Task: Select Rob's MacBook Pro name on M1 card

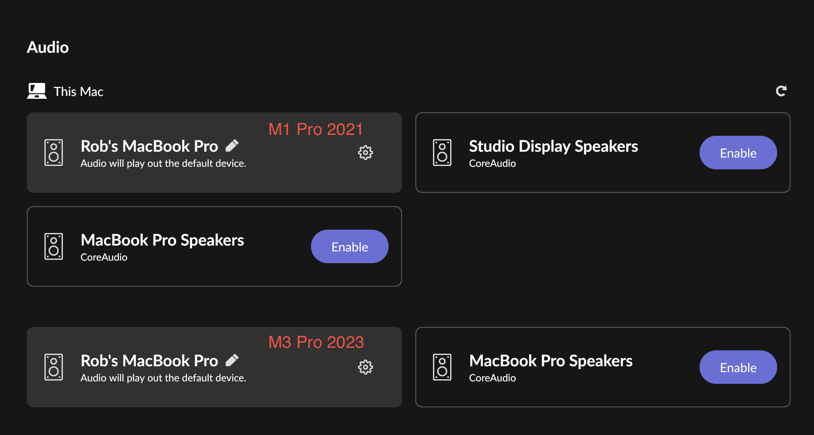Action: pos(149,146)
